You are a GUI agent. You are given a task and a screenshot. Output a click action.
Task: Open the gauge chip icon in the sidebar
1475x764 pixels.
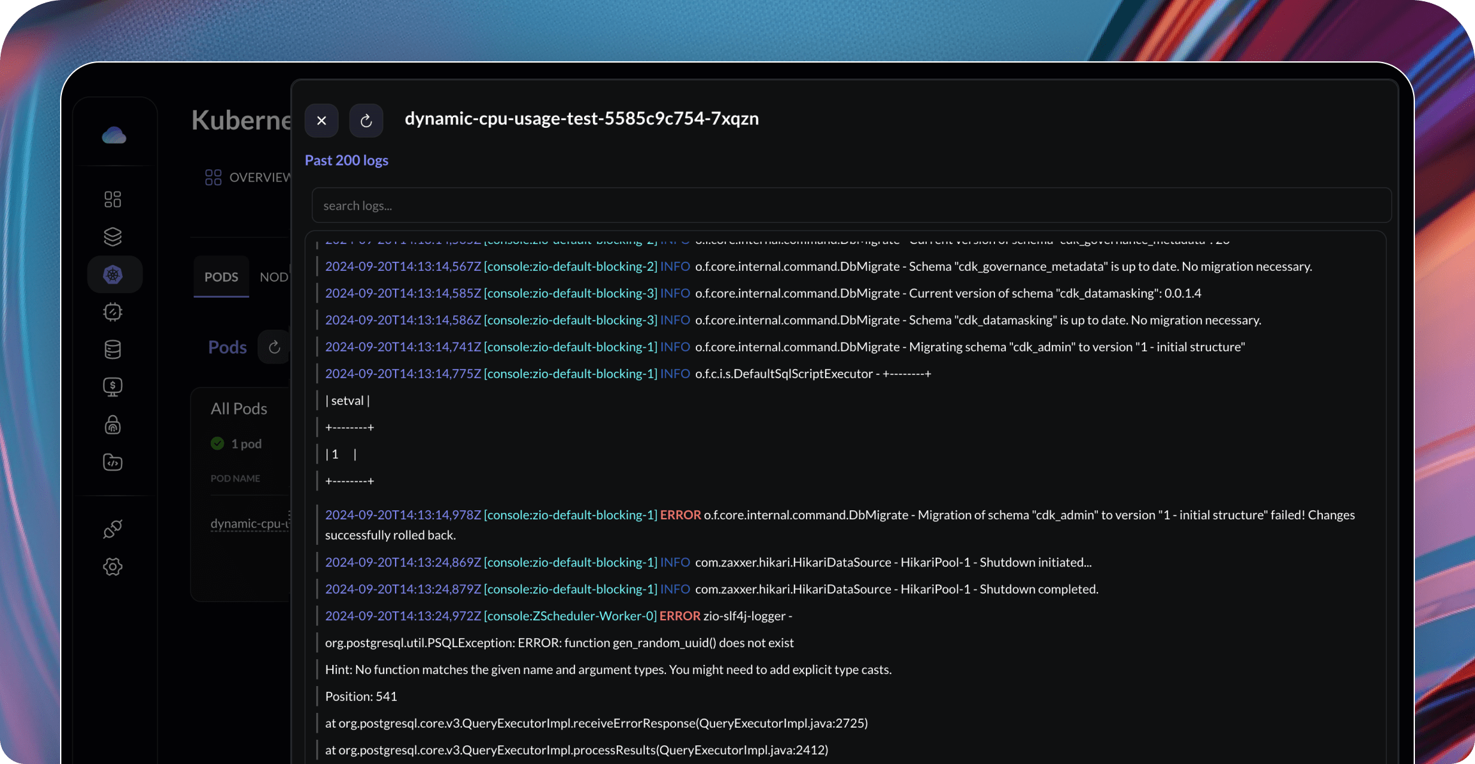point(112,312)
